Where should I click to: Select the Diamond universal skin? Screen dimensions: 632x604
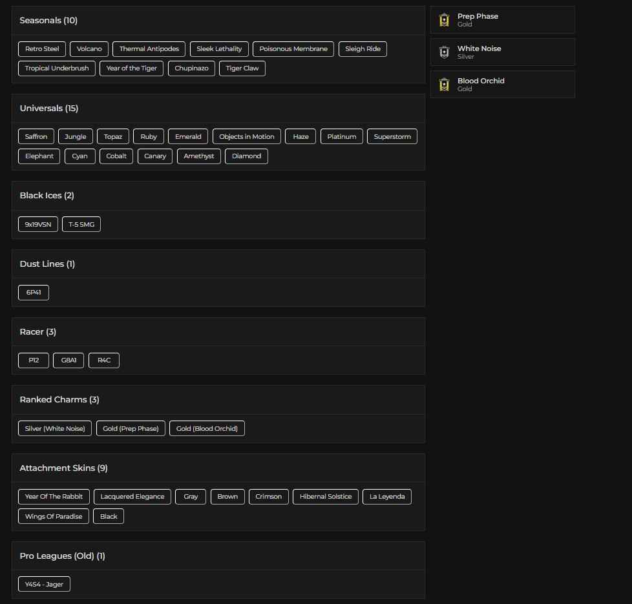coord(246,156)
